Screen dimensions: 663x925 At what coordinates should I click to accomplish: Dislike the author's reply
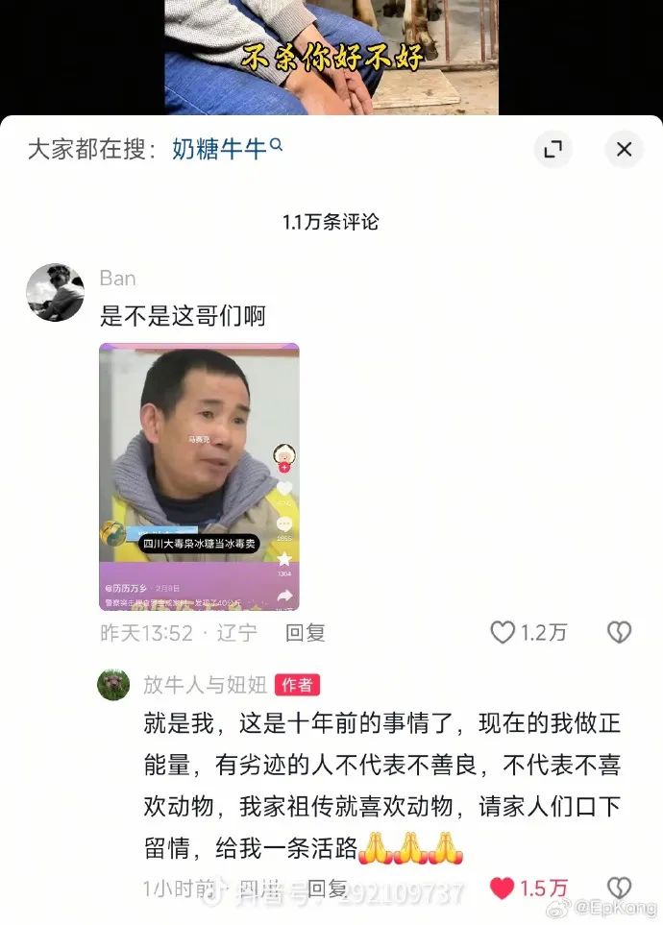(x=620, y=888)
